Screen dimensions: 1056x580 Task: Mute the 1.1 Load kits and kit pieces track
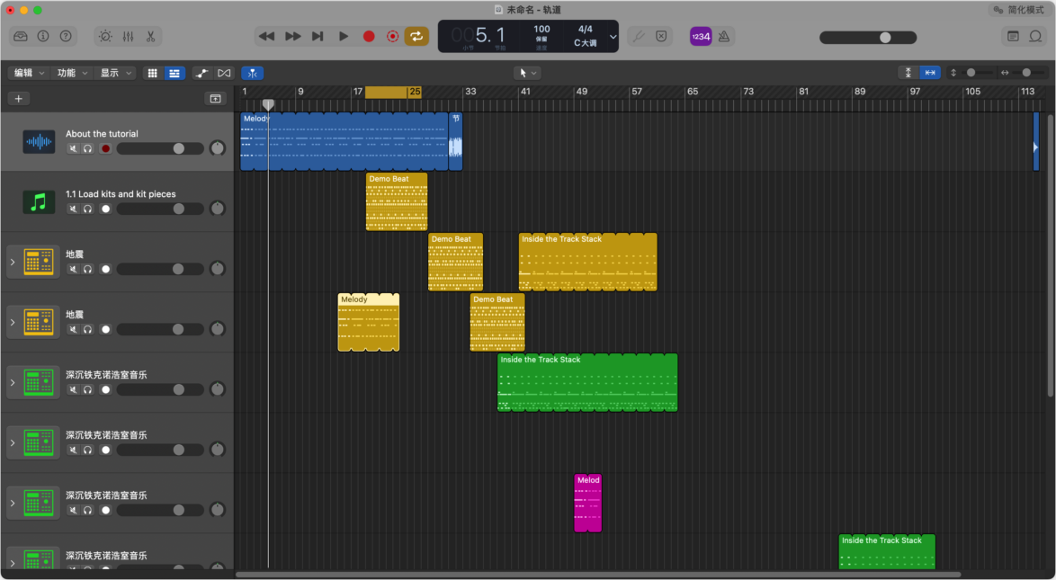pos(74,209)
